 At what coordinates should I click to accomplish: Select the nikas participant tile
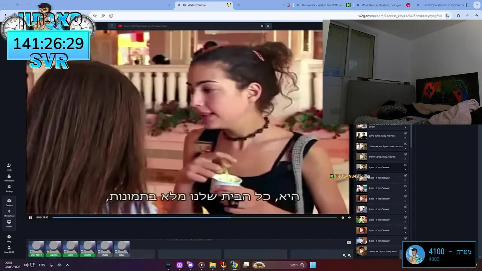point(122,249)
